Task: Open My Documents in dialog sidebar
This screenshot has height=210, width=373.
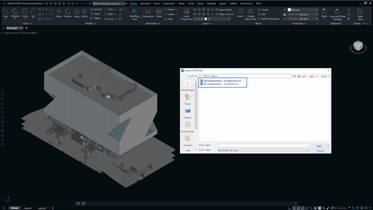Action: (x=187, y=127)
